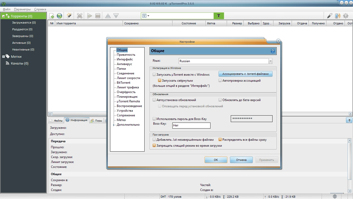Toggle Распределять все файлы сразу
Viewport: 353px width, 199px height.
click(220, 139)
